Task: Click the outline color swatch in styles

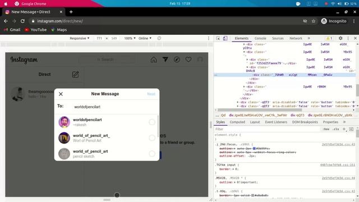Action: [x=254, y=149]
